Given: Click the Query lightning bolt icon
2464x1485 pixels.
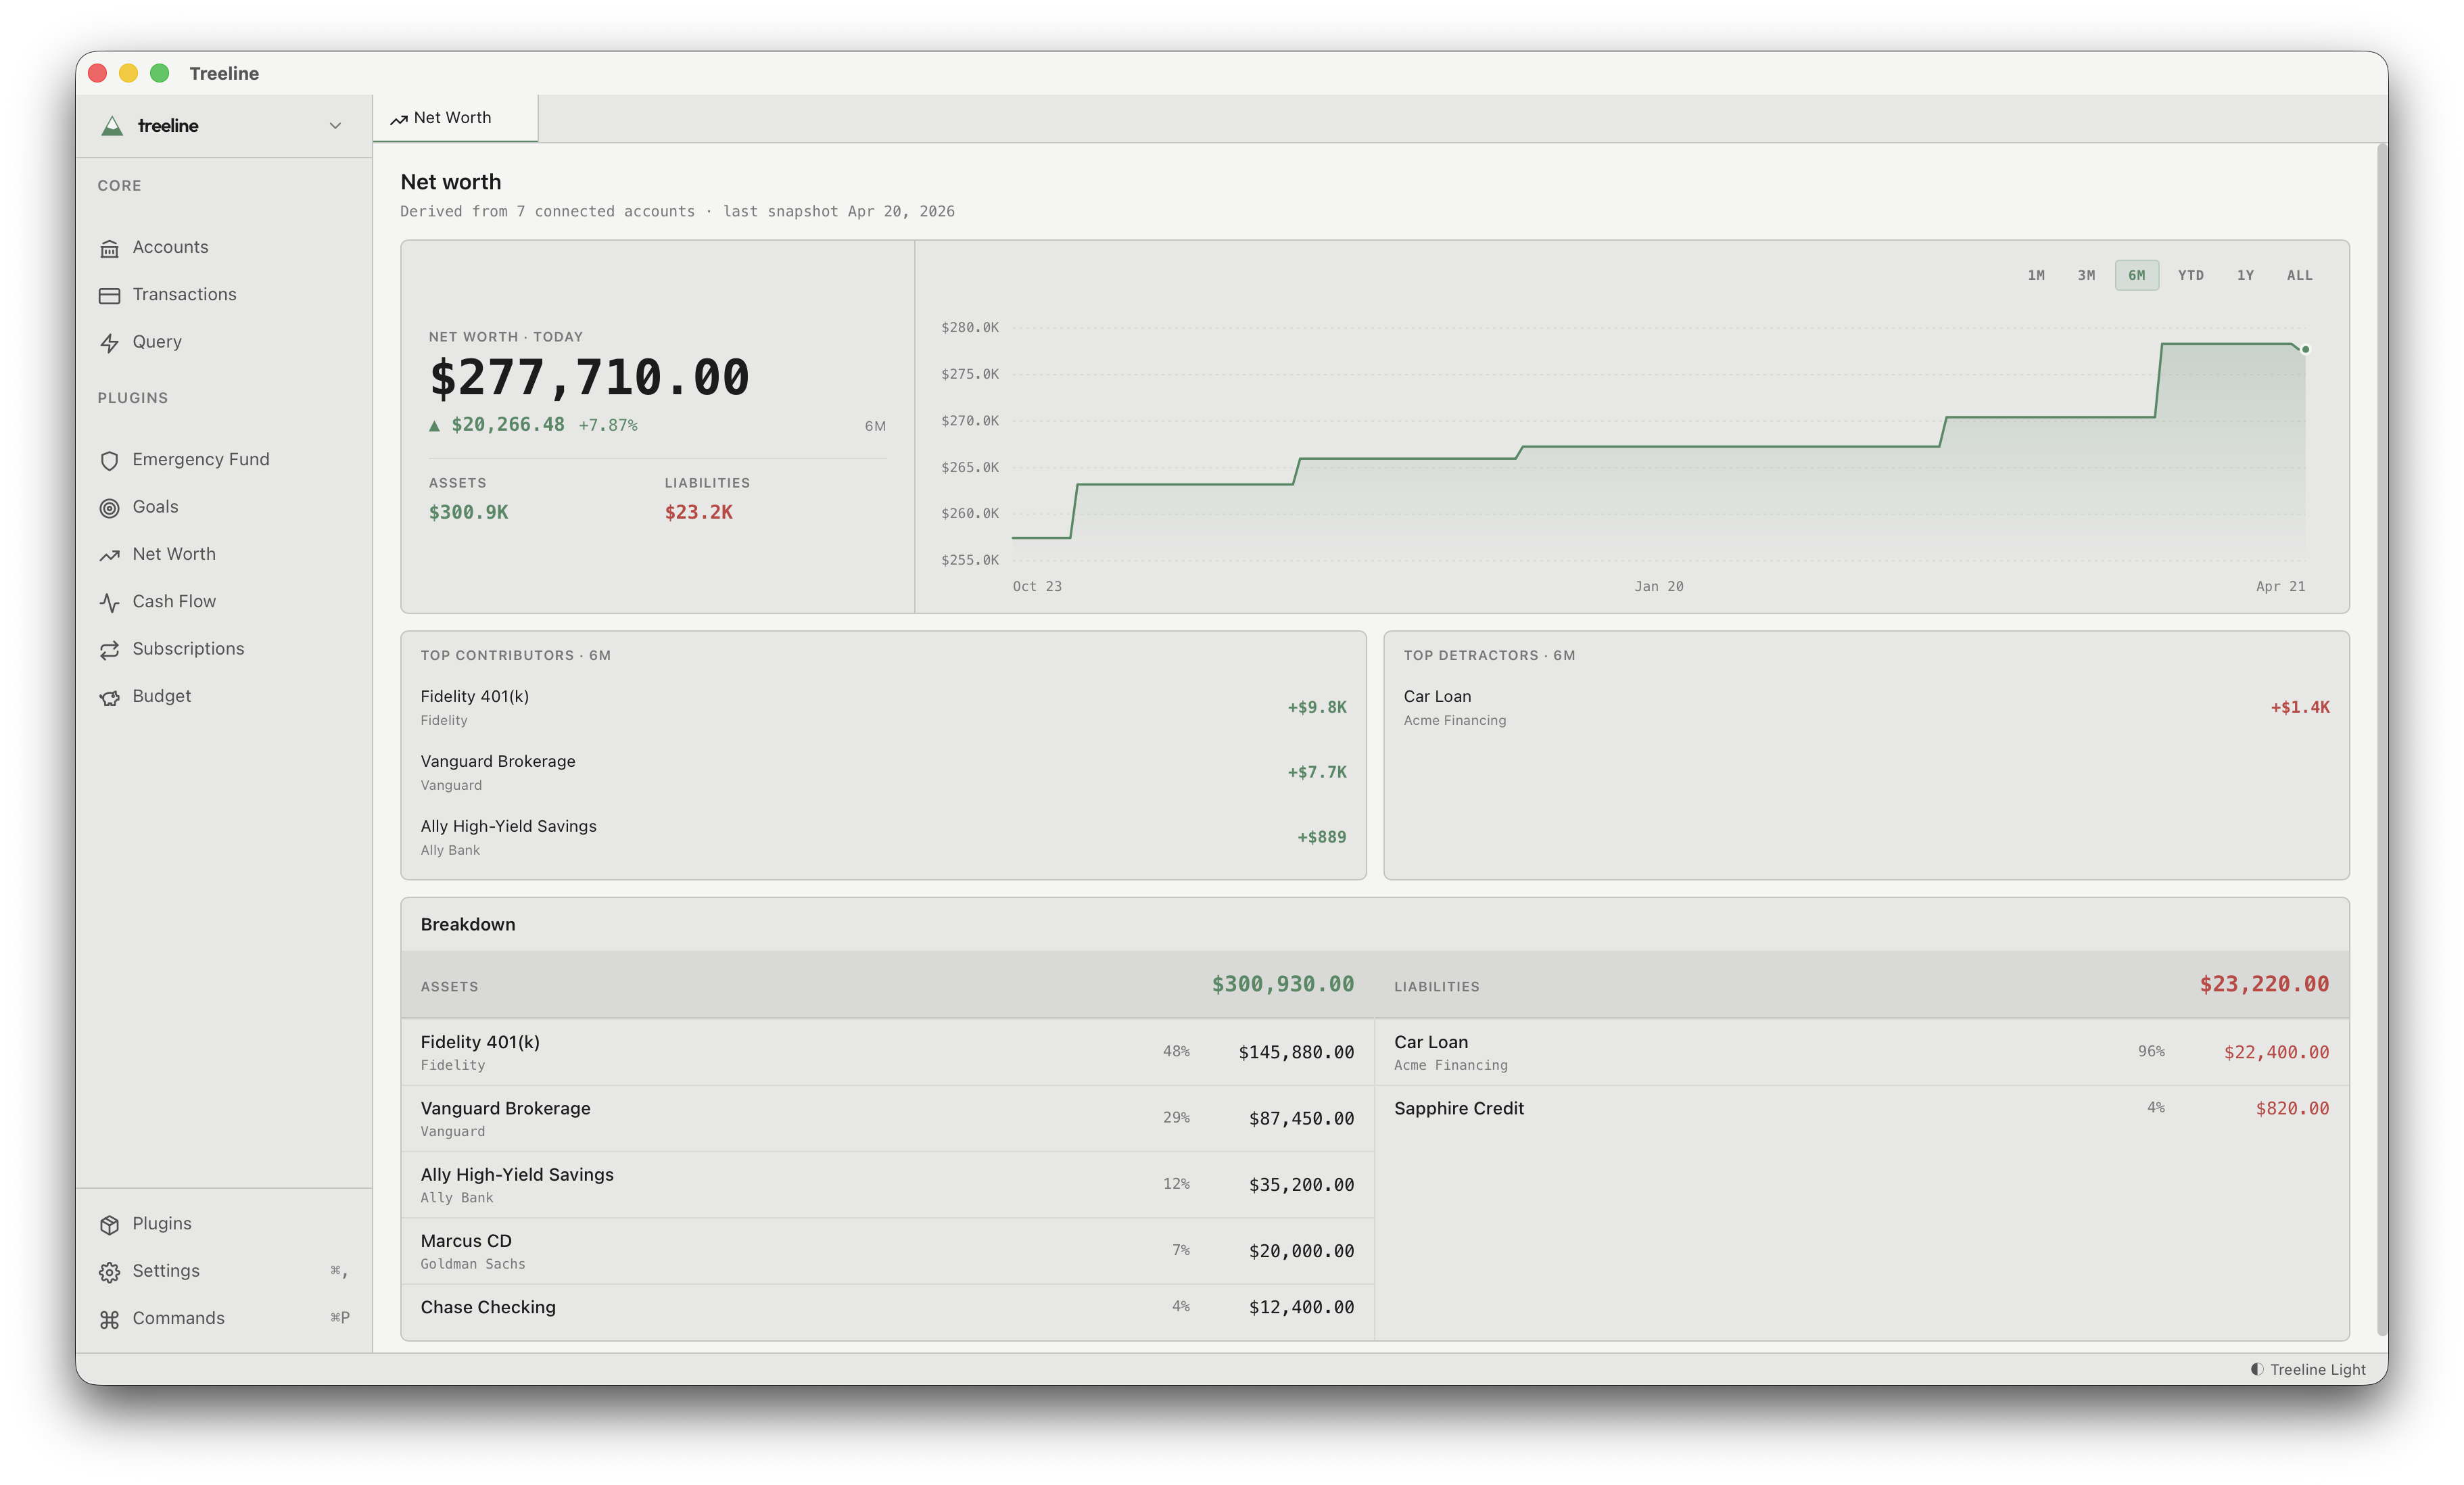Looking at the screenshot, I should tap(110, 343).
